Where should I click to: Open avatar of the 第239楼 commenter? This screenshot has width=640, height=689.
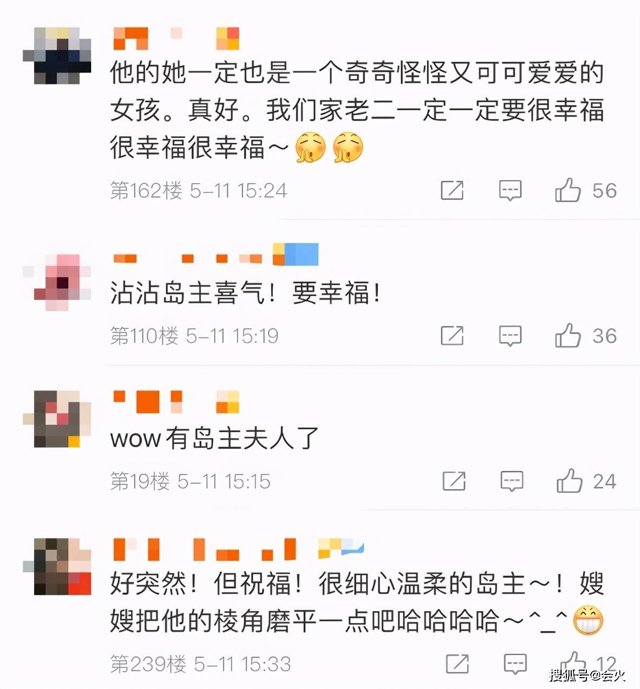(x=57, y=566)
